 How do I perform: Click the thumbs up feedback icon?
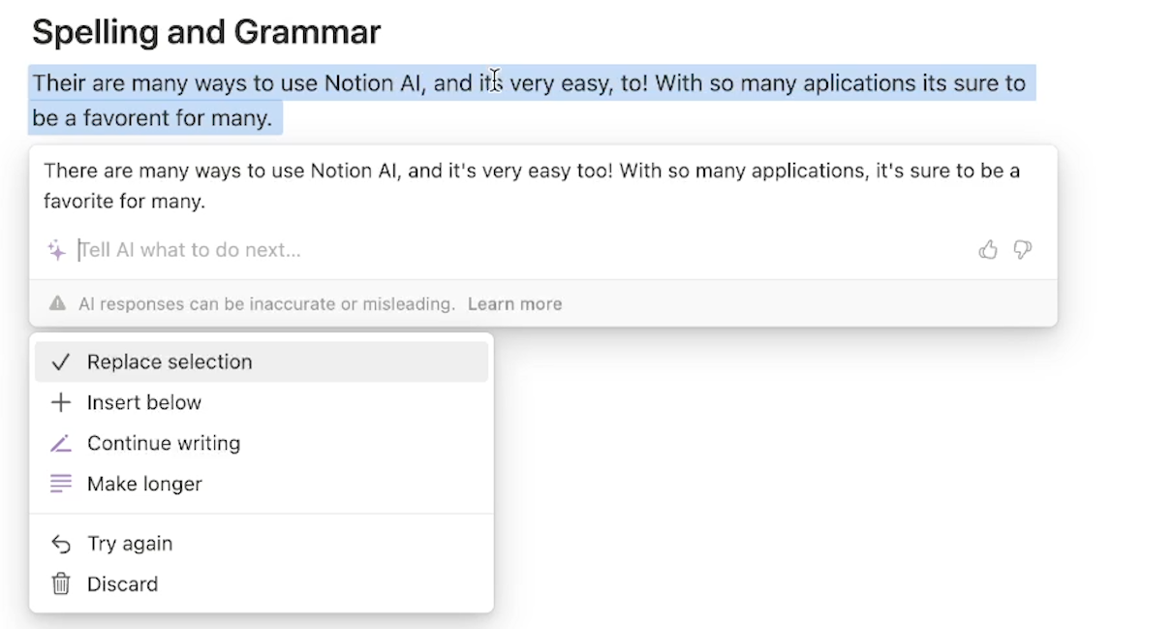(988, 250)
